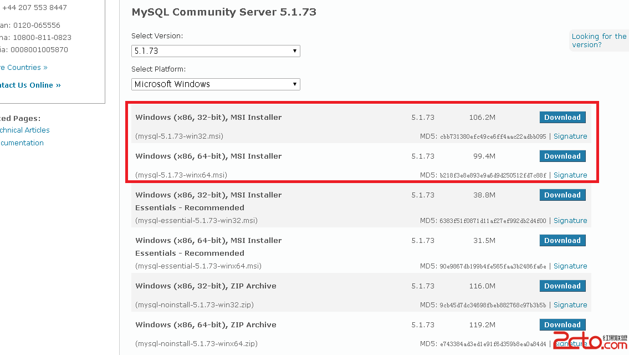Image resolution: width=629 pixels, height=355 pixels.
Task: Download mysql-essential-5.1.73-win32.msi package
Action: click(x=562, y=195)
